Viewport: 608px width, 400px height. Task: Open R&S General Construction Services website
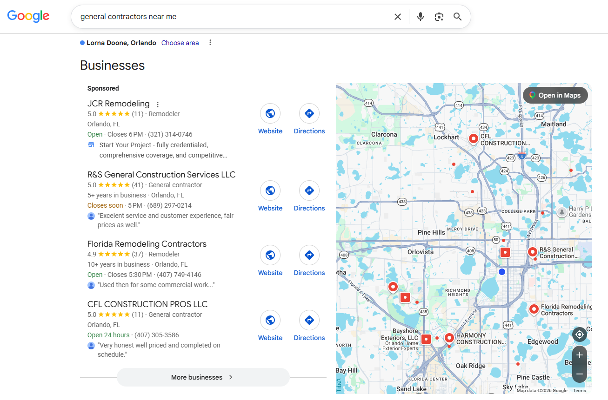(x=270, y=196)
